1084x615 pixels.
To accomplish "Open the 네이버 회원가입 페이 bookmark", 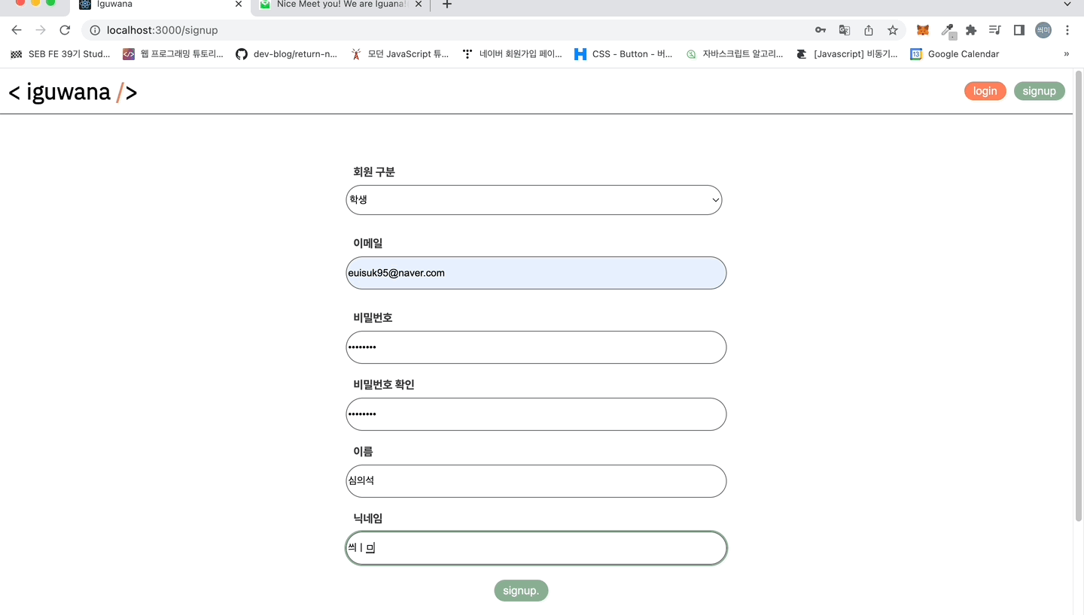I will coord(512,54).
